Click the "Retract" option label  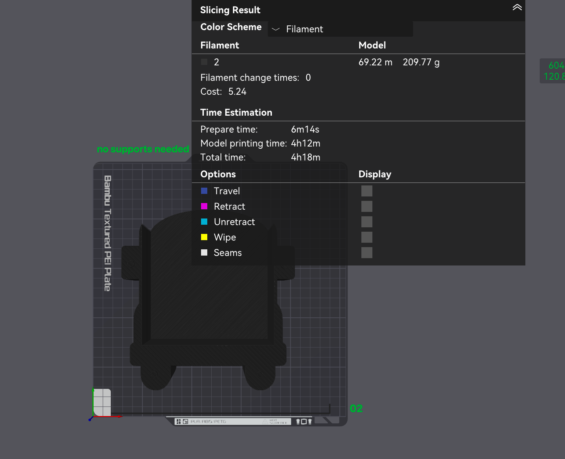[229, 206]
